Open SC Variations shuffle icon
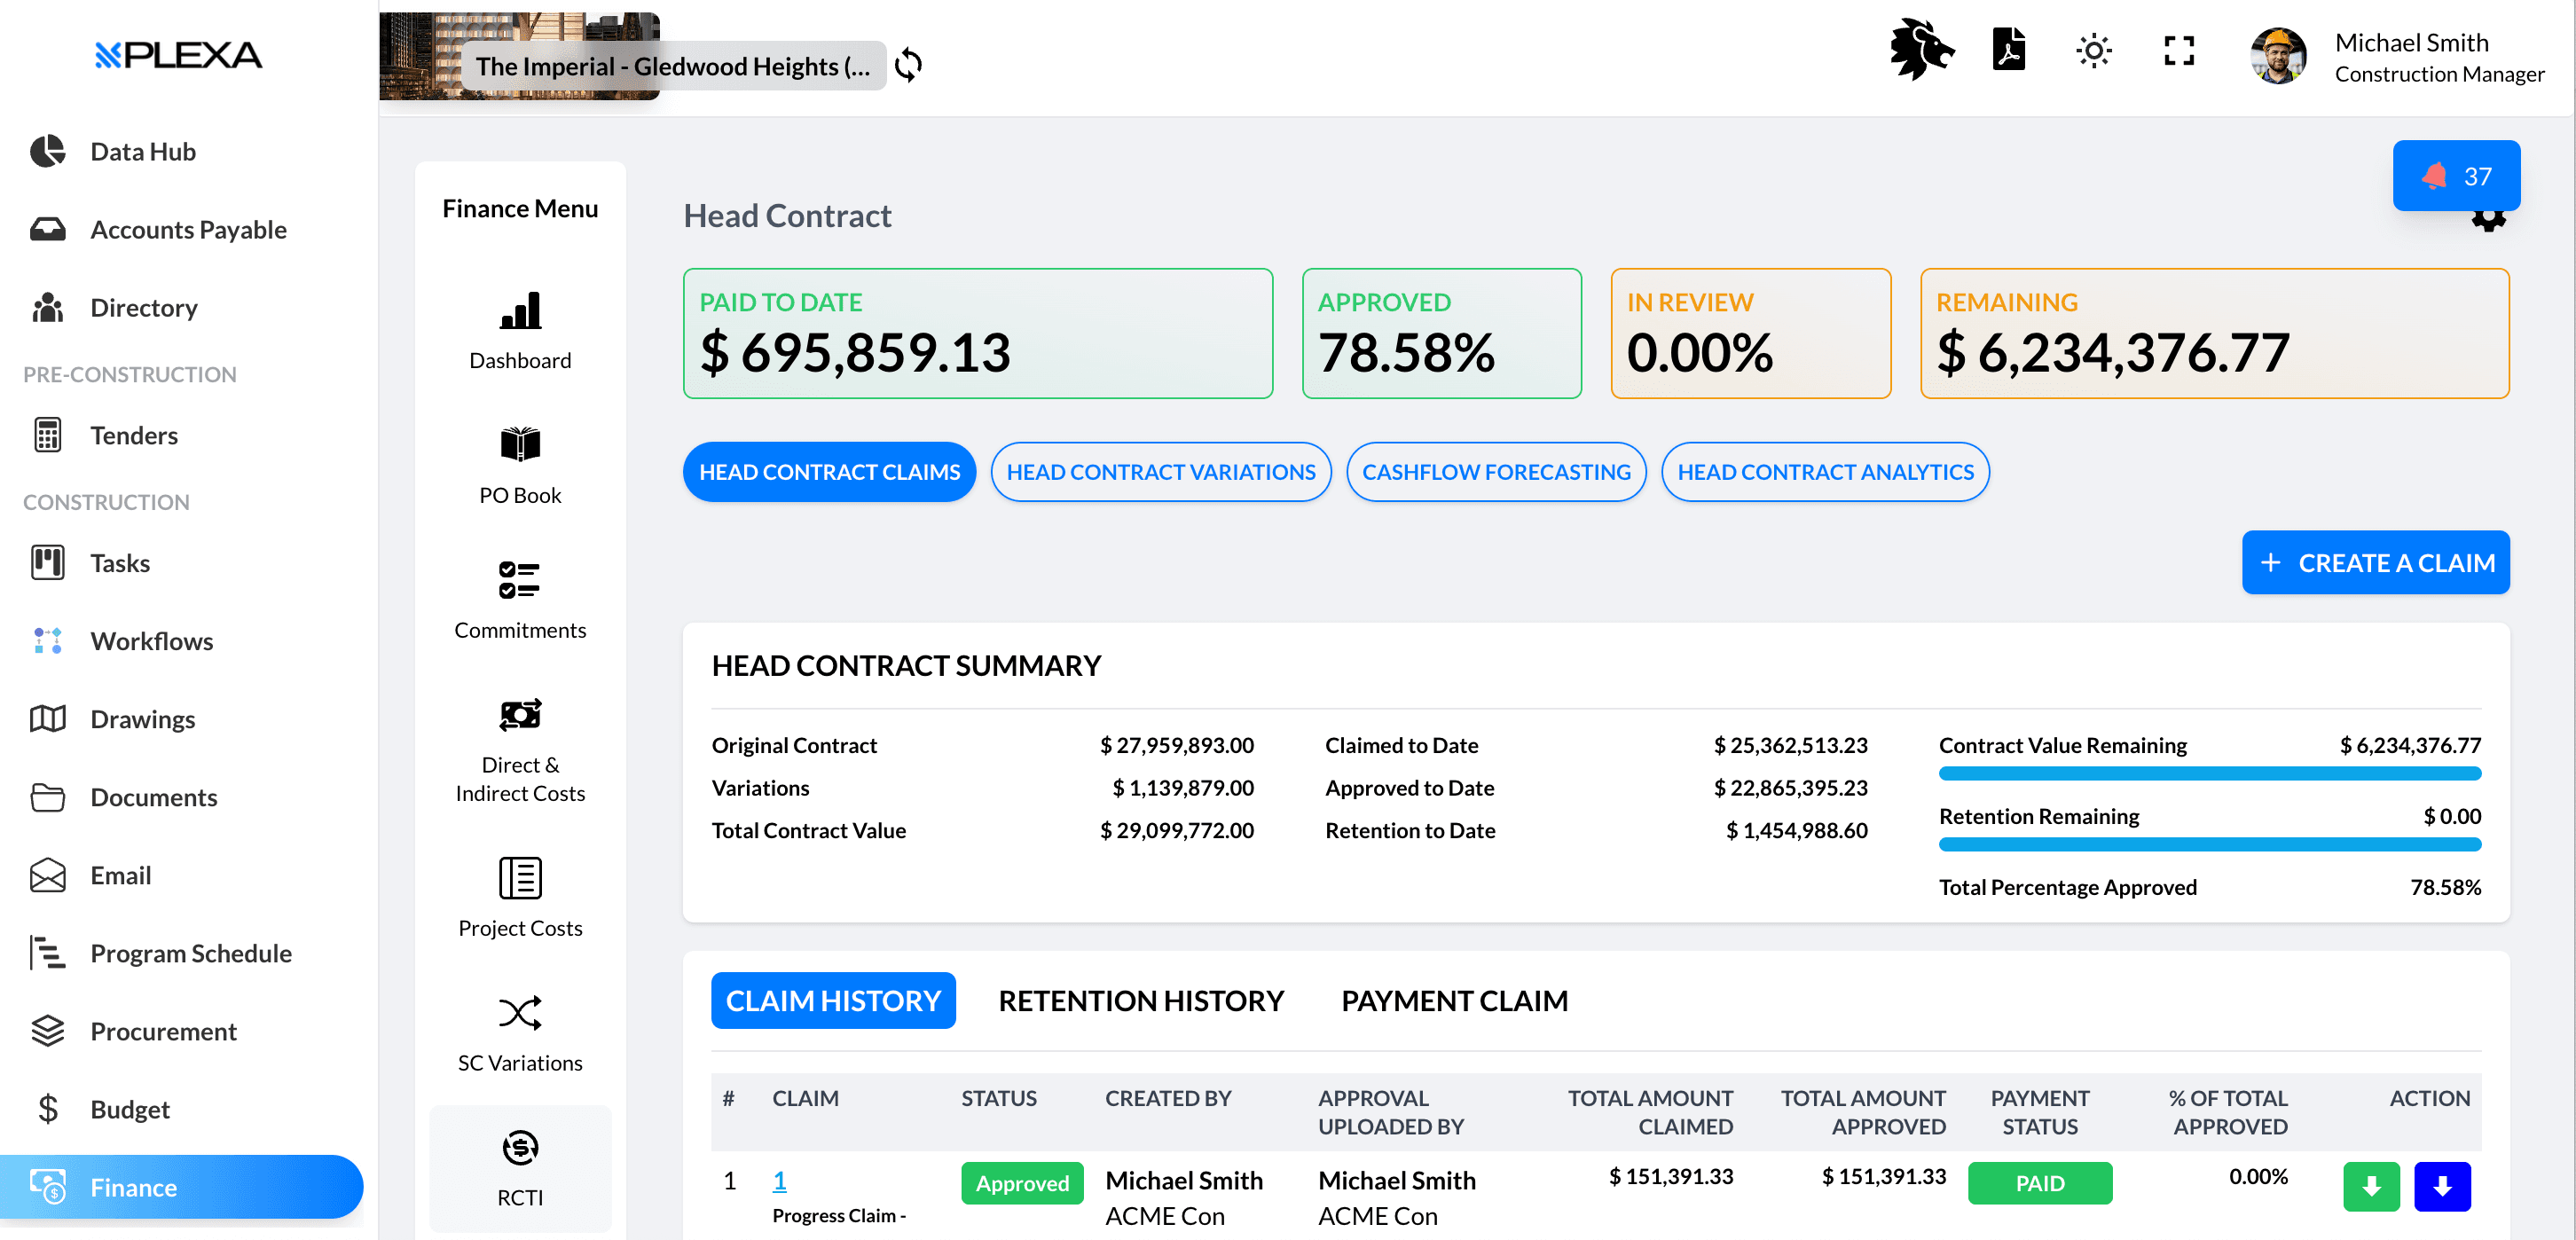The height and width of the screenshot is (1240, 2576). pos(520,1013)
